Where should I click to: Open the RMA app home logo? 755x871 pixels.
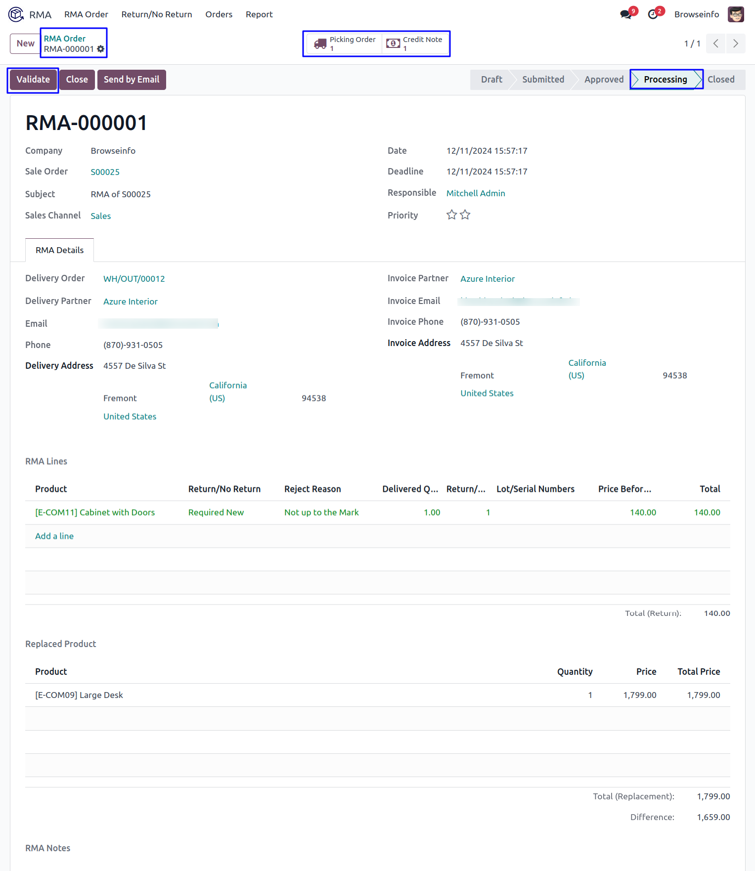(16, 14)
